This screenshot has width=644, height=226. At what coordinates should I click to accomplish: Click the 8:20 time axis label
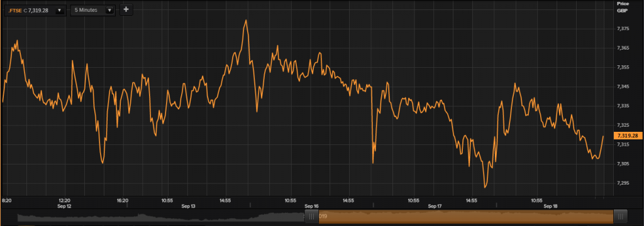[7, 200]
